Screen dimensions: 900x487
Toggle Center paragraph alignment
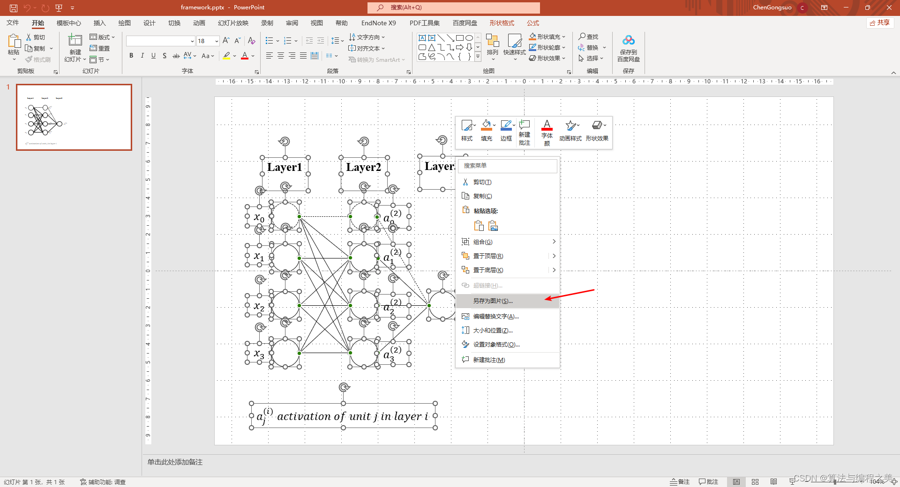click(281, 56)
